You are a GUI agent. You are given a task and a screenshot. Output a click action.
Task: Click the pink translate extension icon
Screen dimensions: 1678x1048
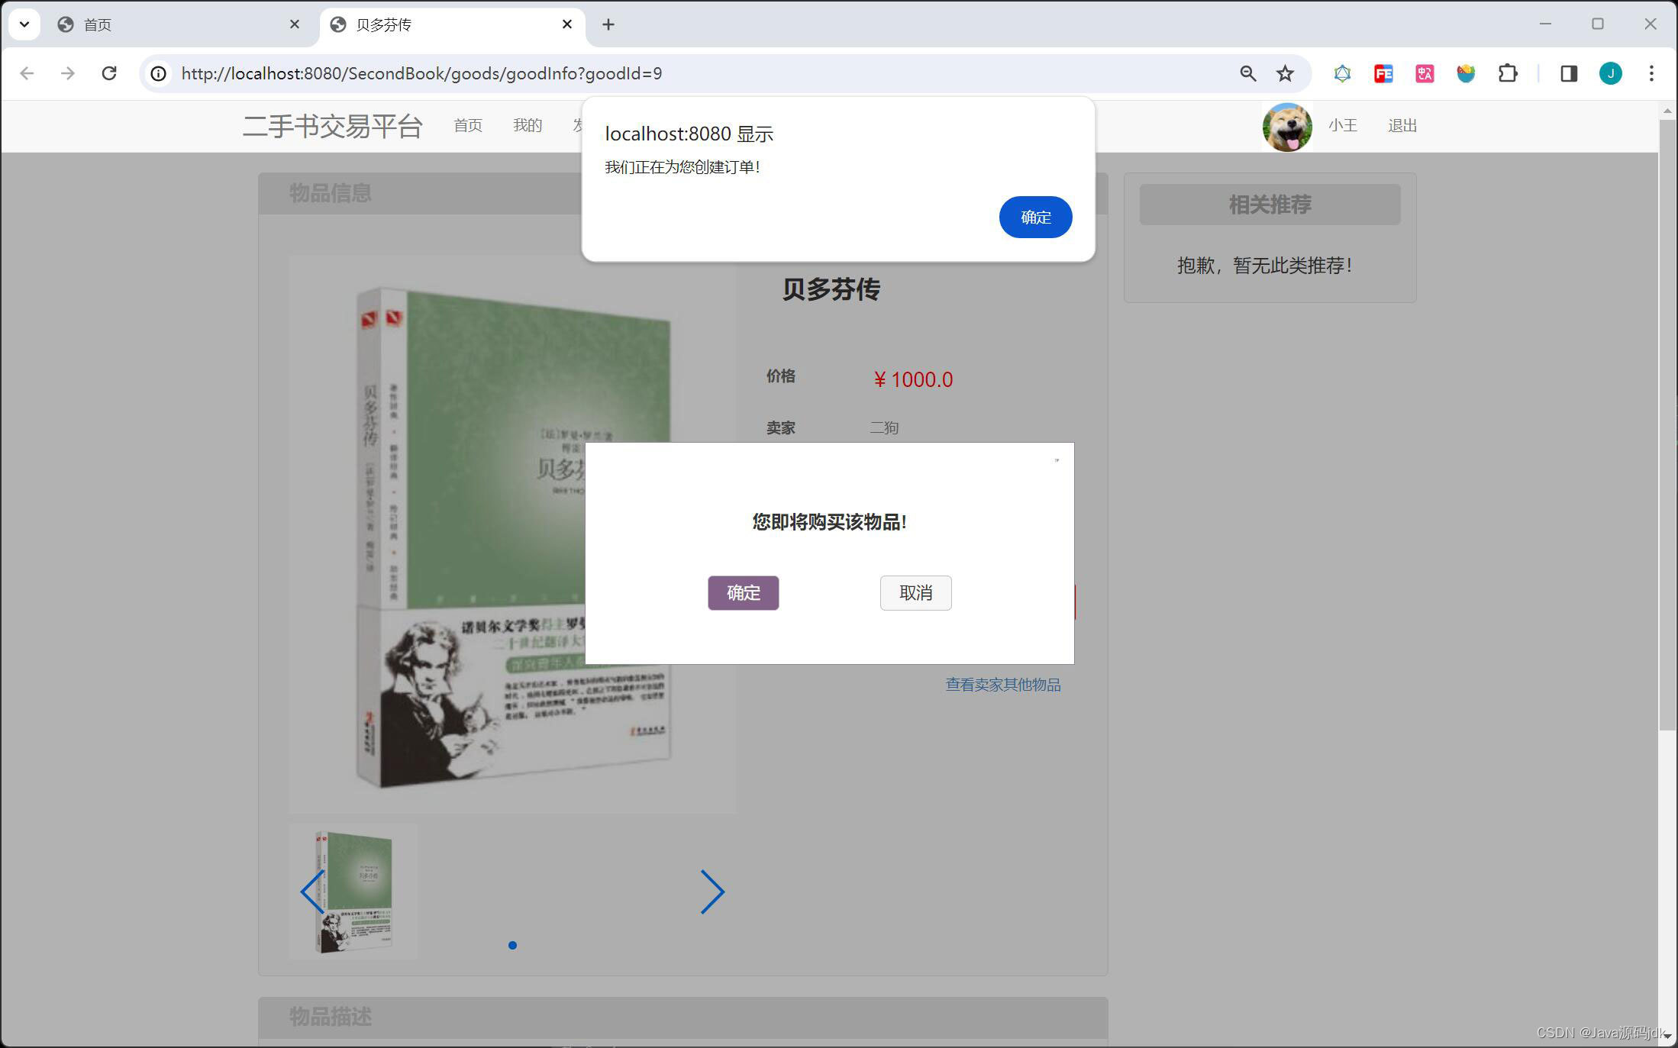[x=1425, y=73]
